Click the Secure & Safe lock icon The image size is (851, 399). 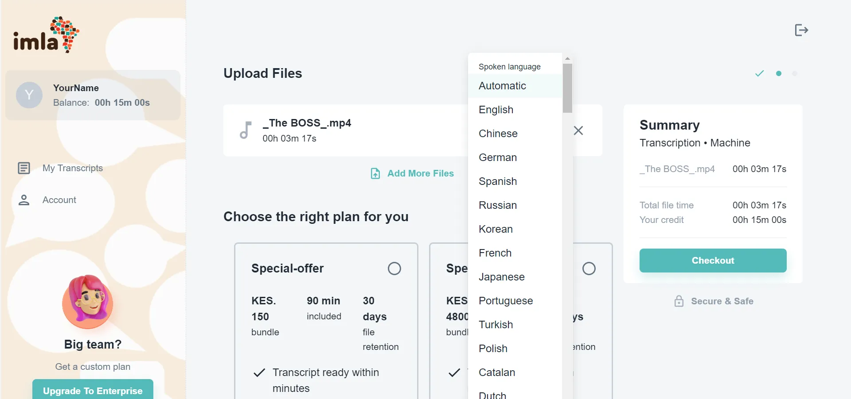pyautogui.click(x=679, y=301)
